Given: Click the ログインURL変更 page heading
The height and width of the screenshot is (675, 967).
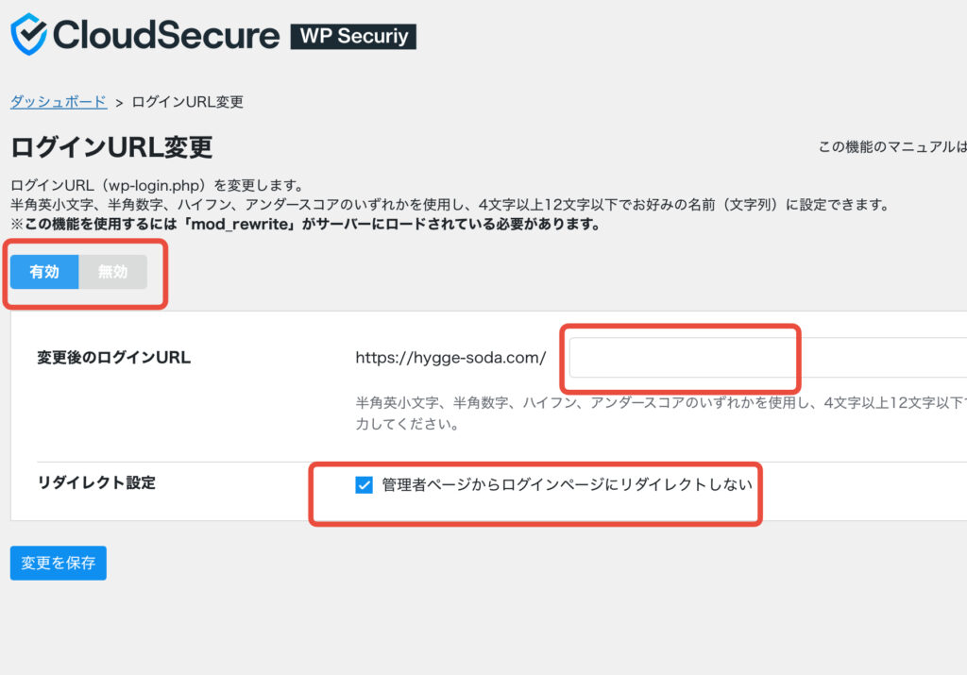Looking at the screenshot, I should [x=111, y=147].
